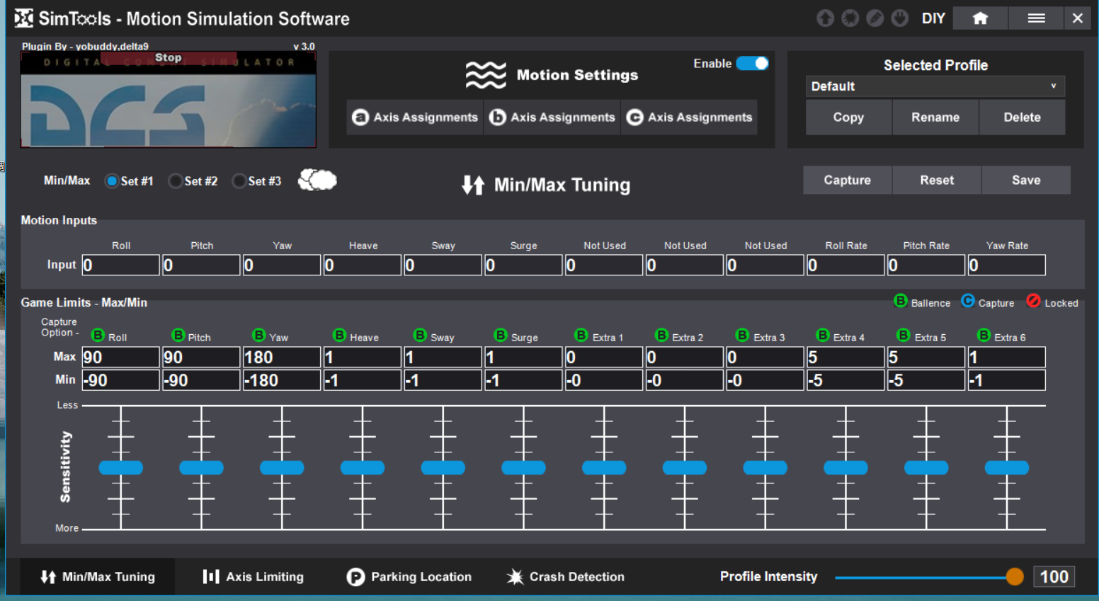Click the Save button
Viewport: 1099px width, 601px height.
click(1026, 180)
